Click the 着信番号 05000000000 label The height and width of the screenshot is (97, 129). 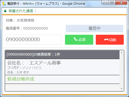click(27, 28)
